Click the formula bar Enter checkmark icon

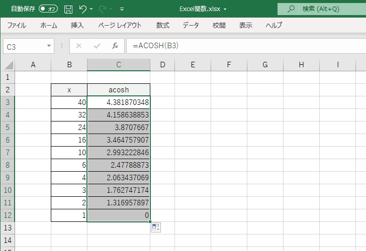click(x=97, y=46)
